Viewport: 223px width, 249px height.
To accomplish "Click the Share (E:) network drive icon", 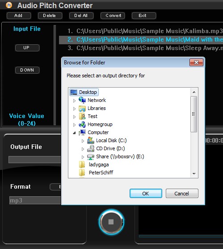I will [x=91, y=157].
